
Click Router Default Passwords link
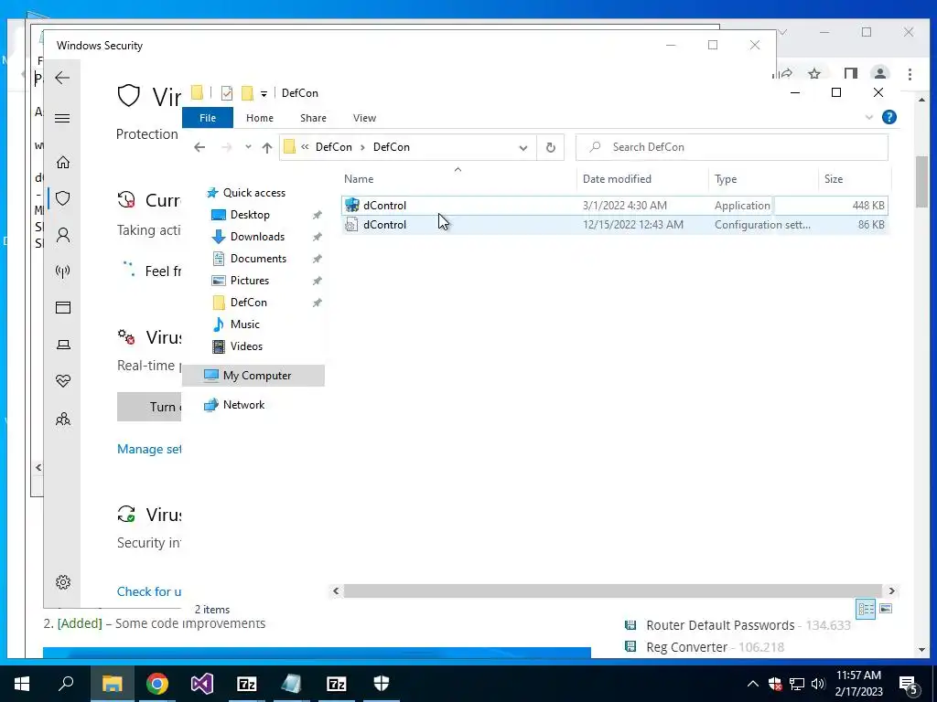click(x=720, y=625)
